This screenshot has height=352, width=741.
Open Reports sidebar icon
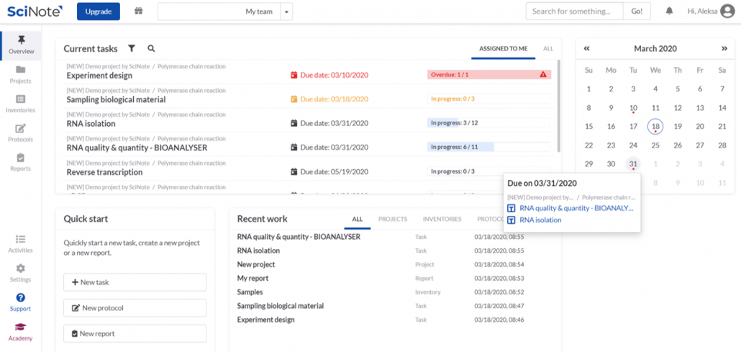(20, 162)
